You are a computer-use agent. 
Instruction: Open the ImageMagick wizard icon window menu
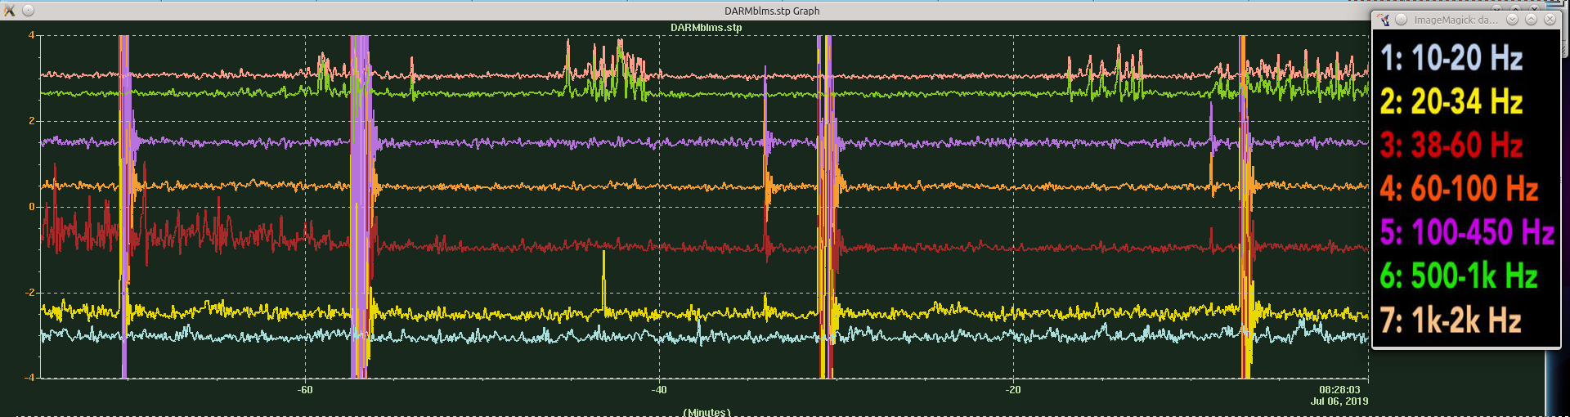[1384, 20]
